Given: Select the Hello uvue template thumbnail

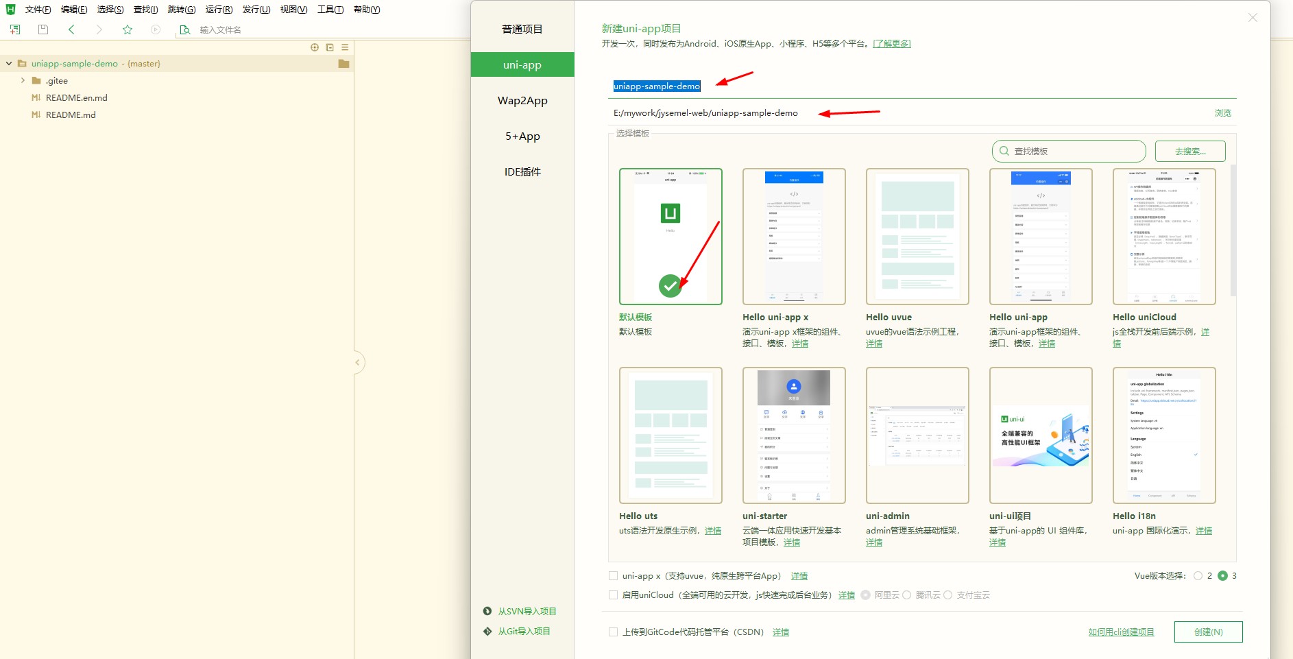Looking at the screenshot, I should (x=917, y=237).
